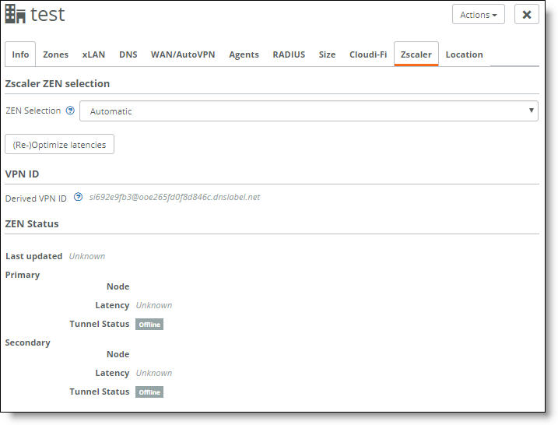The width and height of the screenshot is (558, 425).
Task: Click the test site title text
Action: tap(47, 14)
